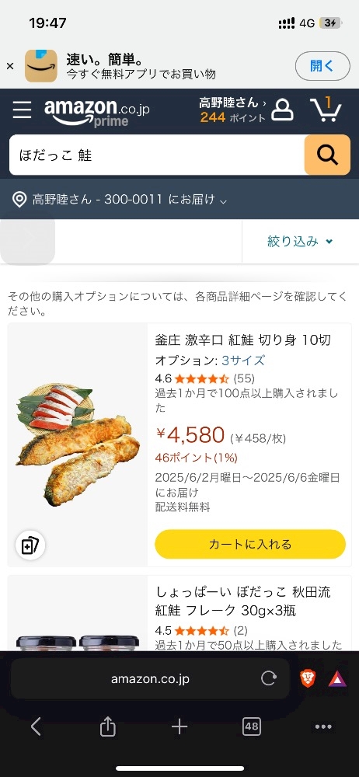The image size is (359, 777).
Task: Tap the Brave rewards triangle icon
Action: [337, 678]
